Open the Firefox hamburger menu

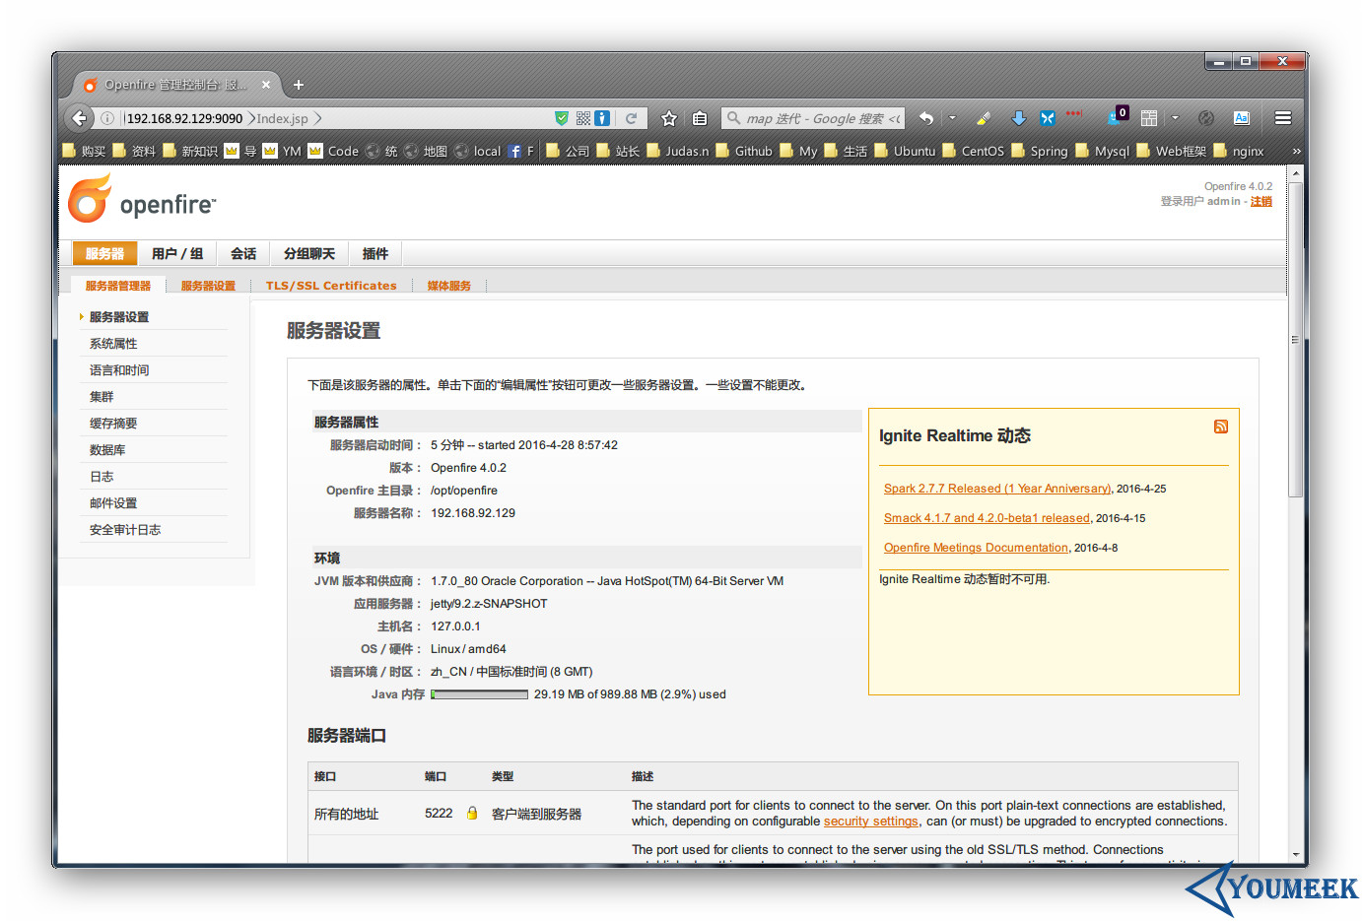(1282, 118)
